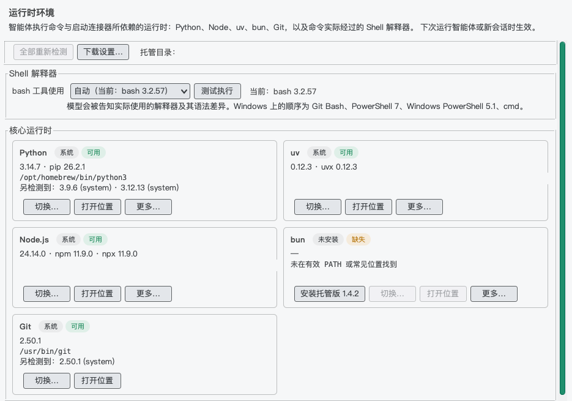Open 更多... in the bun card
The image size is (572, 401).
(x=494, y=294)
